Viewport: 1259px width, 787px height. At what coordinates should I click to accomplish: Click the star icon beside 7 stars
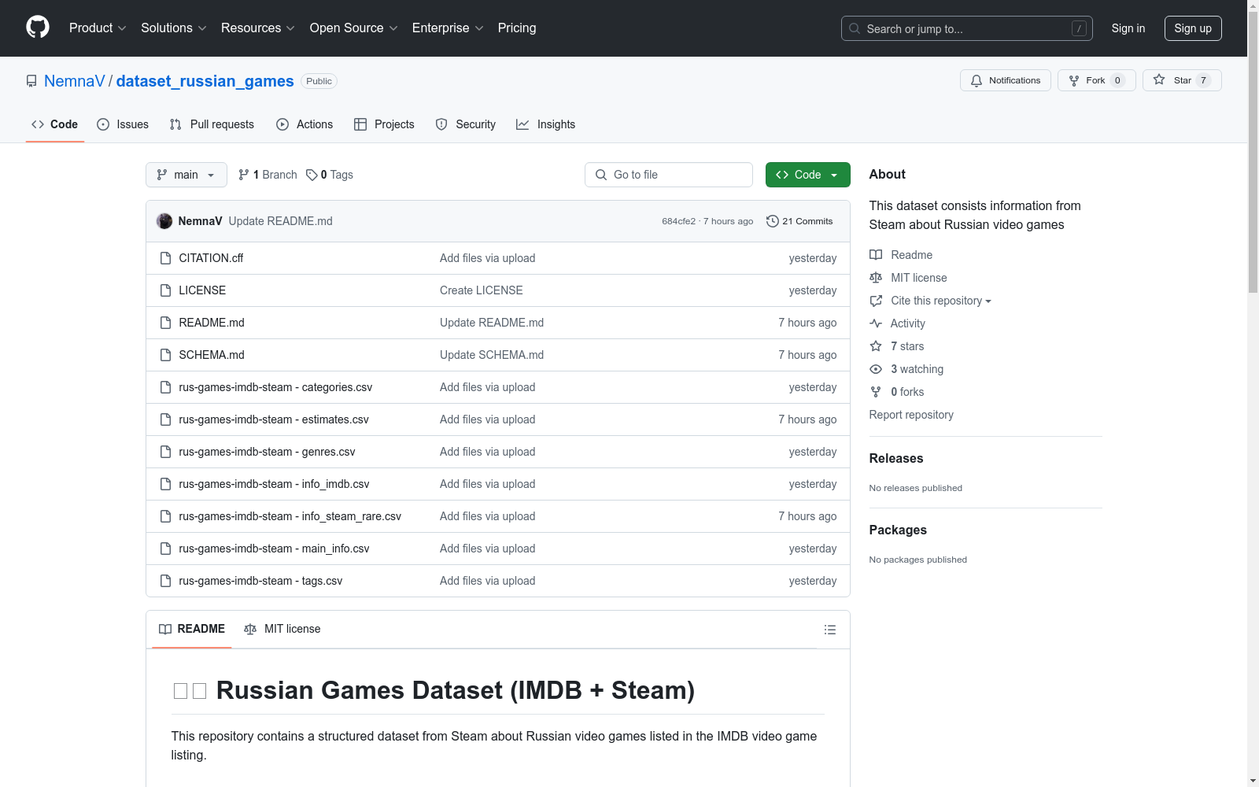point(876,346)
